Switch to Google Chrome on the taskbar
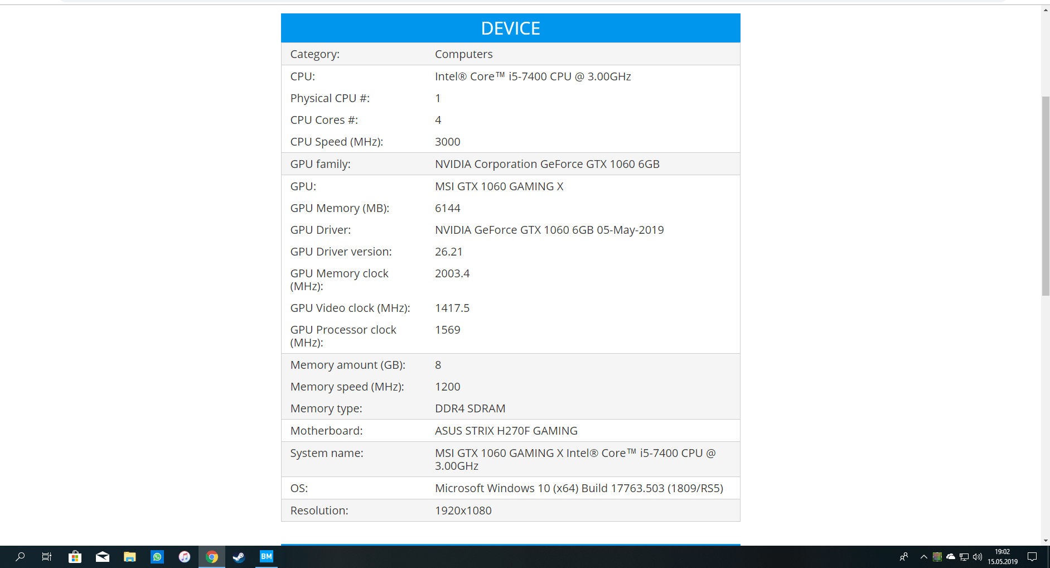The height and width of the screenshot is (568, 1050). [x=212, y=557]
